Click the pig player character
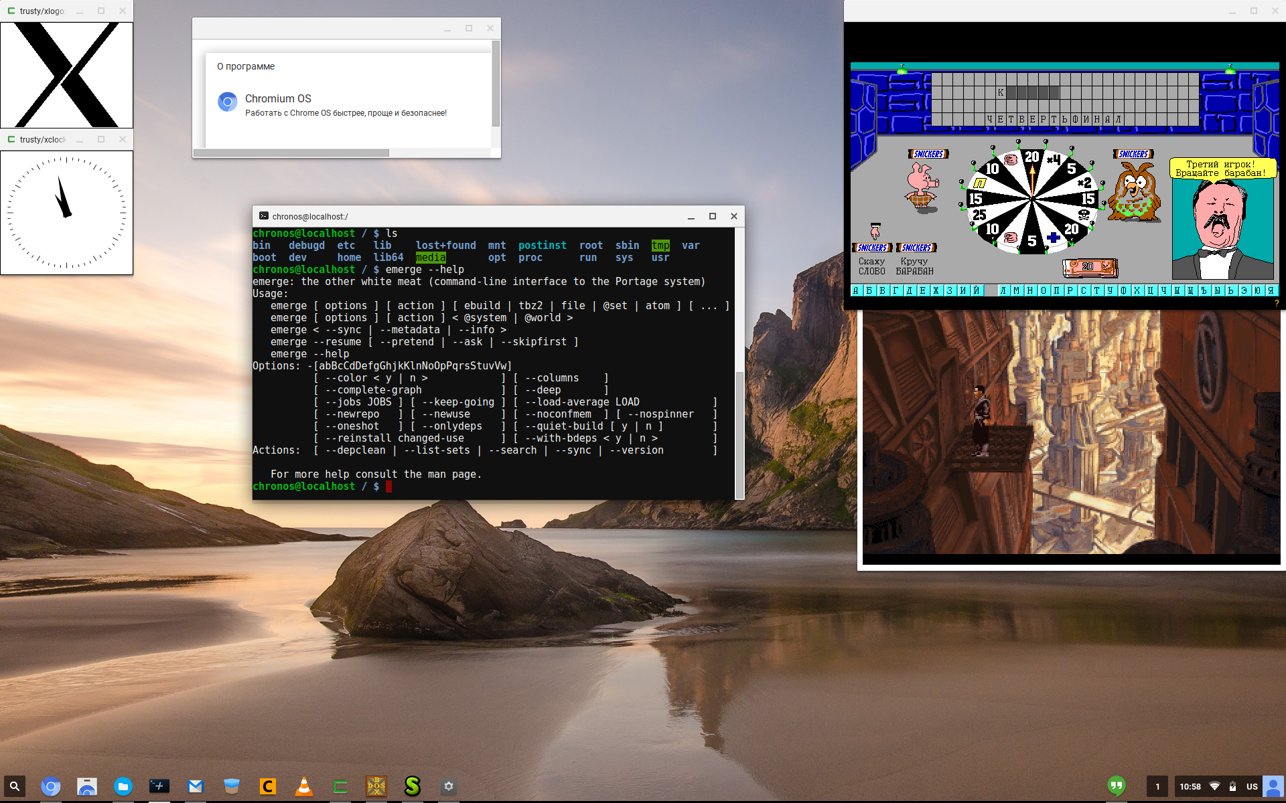The height and width of the screenshot is (803, 1286). (x=923, y=187)
